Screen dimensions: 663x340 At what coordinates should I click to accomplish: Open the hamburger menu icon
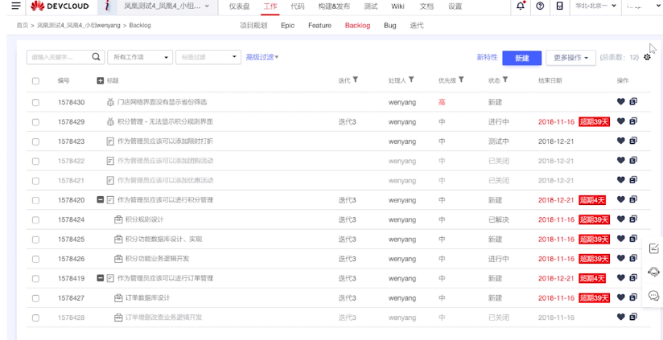point(15,6)
